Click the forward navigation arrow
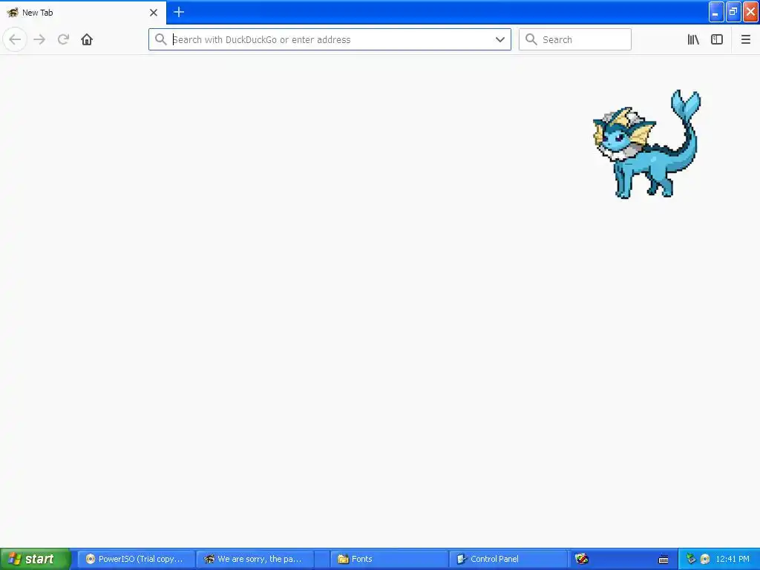This screenshot has width=760, height=570. click(x=39, y=39)
